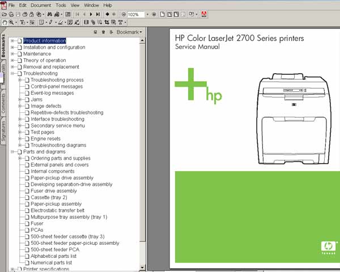This screenshot has height=272, width=340.
Task: Open Electrostatic transfer belt bookmark
Action: pyautogui.click(x=57, y=210)
